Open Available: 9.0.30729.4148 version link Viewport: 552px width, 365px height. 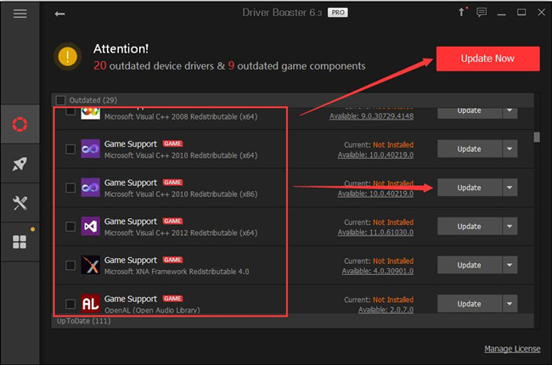coord(371,116)
